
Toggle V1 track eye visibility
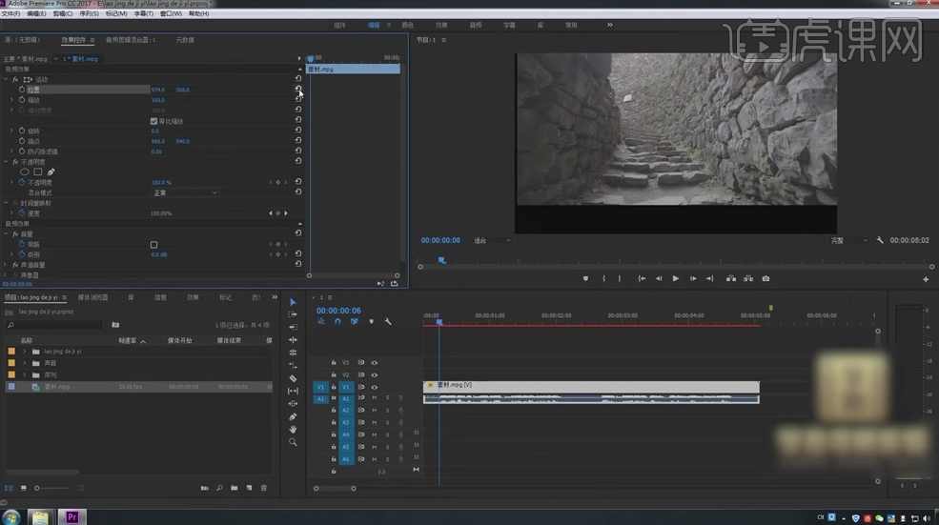coord(374,388)
